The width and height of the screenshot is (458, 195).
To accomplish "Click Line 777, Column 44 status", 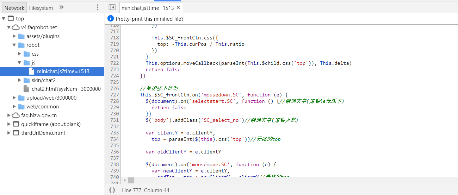I will click(146, 190).
